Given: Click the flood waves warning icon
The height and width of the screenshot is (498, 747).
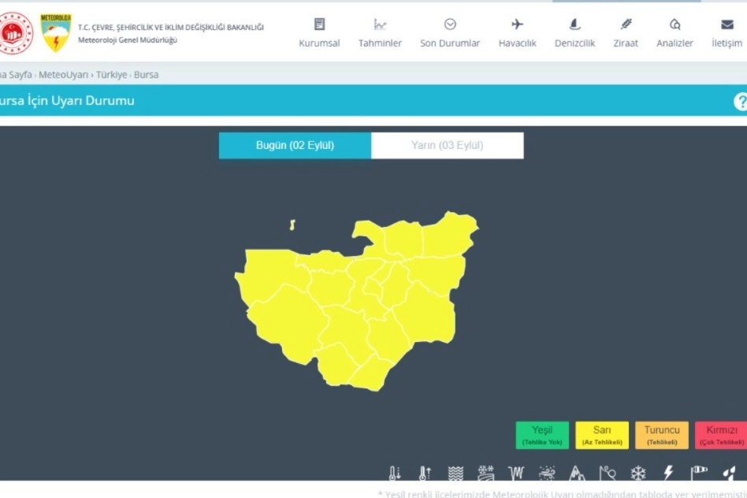Looking at the screenshot, I should click(x=455, y=474).
